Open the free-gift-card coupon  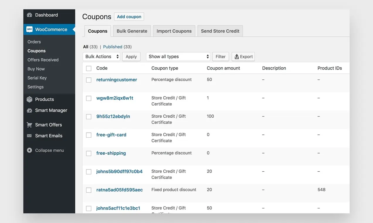point(111,135)
